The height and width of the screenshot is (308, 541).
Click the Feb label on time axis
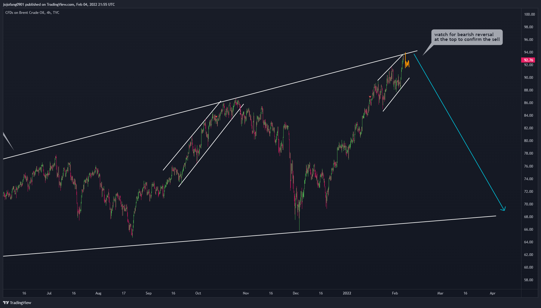pos(395,293)
